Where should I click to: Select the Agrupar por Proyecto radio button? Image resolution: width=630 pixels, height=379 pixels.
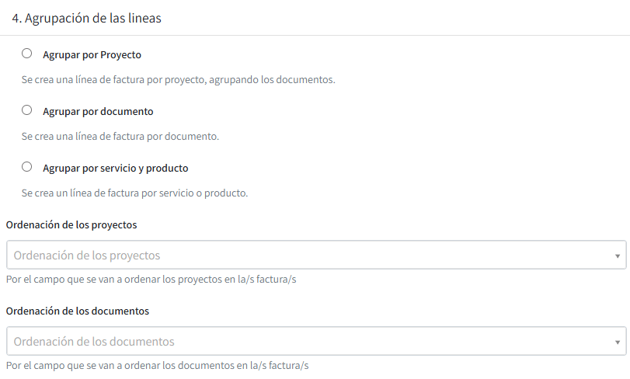[27, 54]
